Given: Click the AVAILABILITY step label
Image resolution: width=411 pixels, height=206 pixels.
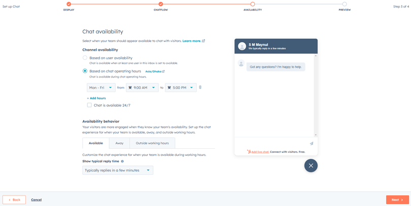Looking at the screenshot, I should (x=252, y=10).
